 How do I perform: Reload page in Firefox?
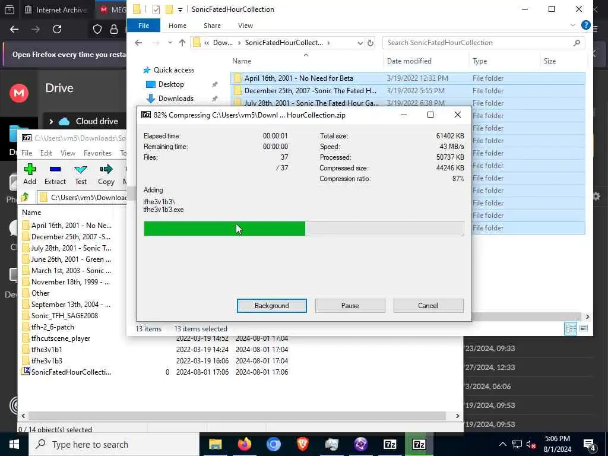(x=57, y=29)
